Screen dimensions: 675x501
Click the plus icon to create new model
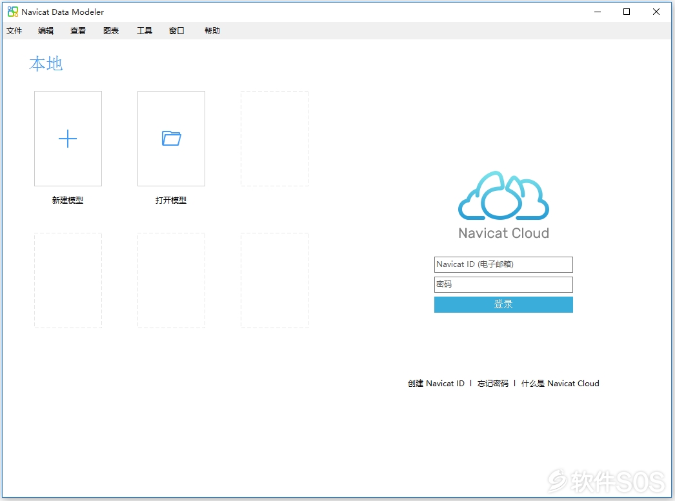coord(68,139)
